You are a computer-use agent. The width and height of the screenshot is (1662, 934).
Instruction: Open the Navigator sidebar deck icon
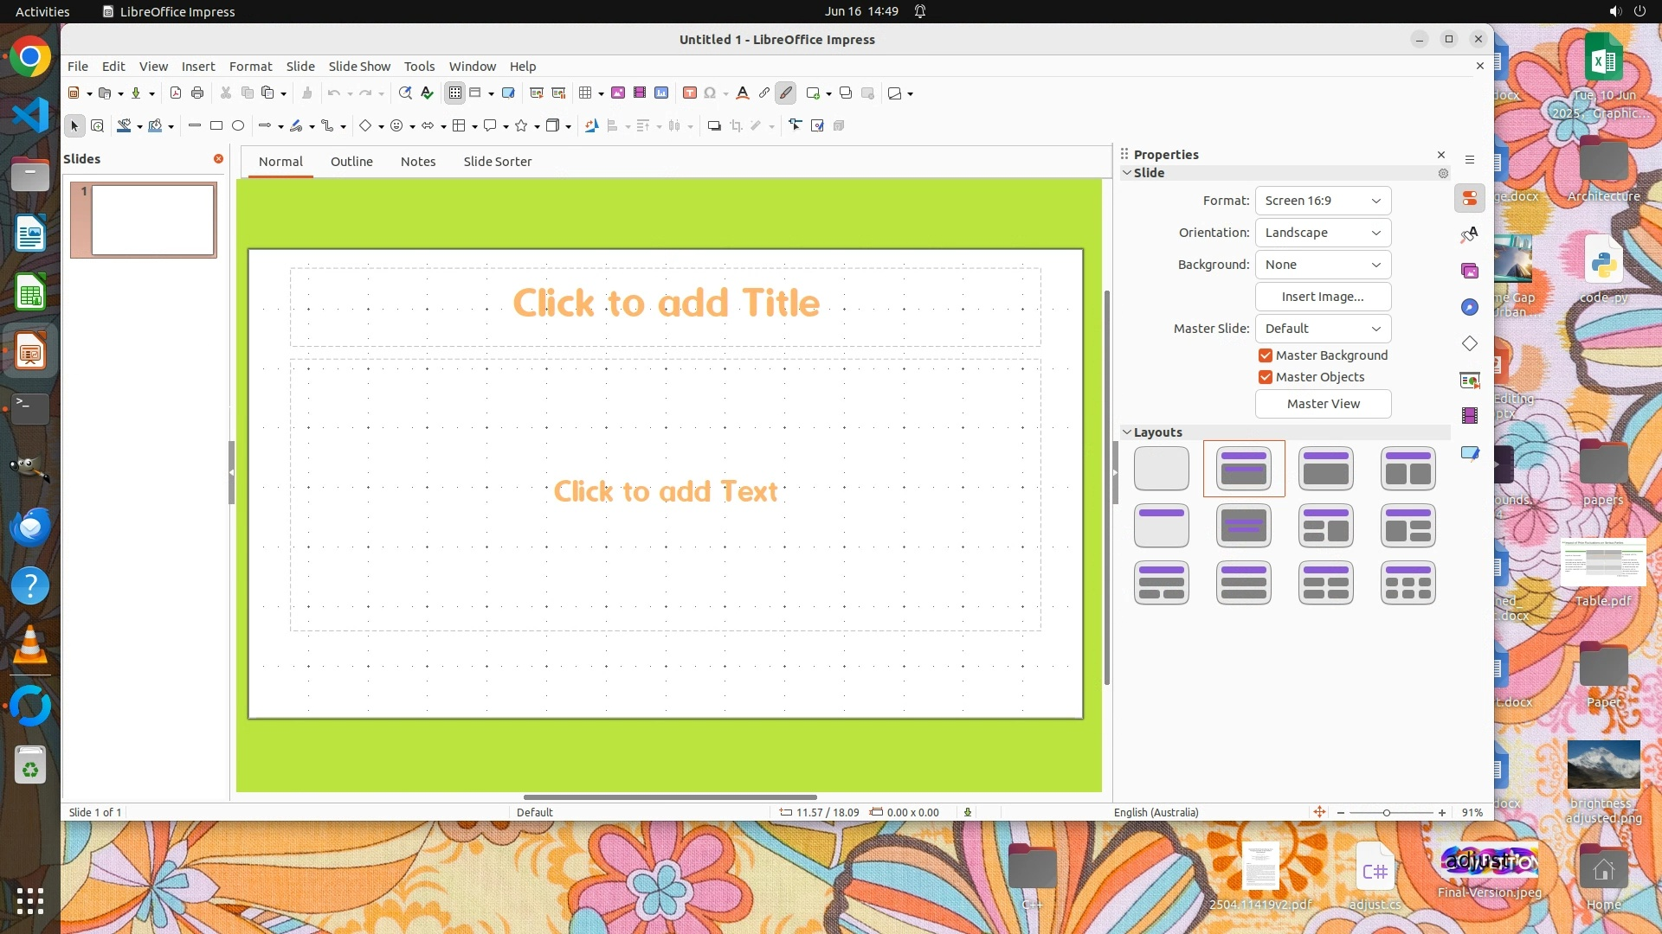[1470, 308]
